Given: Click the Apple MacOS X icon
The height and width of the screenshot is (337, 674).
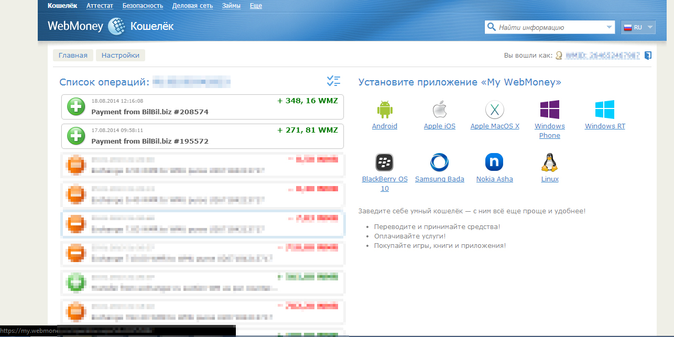Looking at the screenshot, I should coord(495,110).
